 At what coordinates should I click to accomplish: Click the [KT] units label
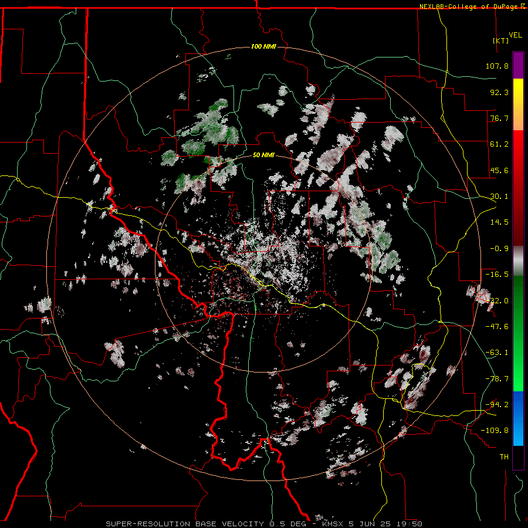click(501, 40)
